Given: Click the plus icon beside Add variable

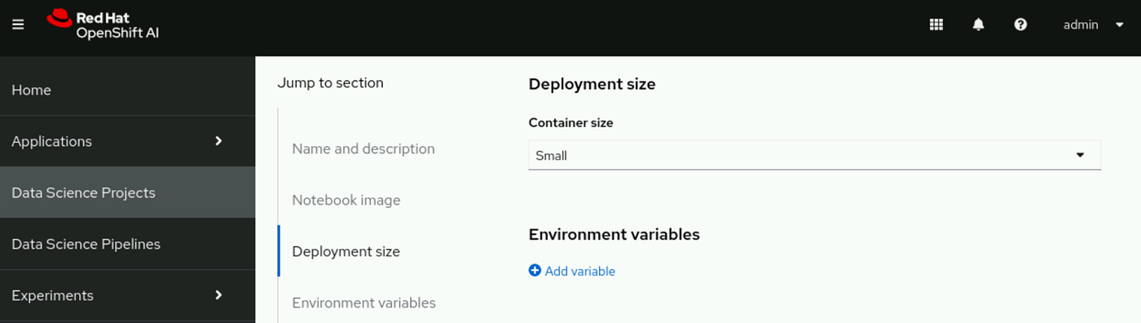Looking at the screenshot, I should tap(535, 271).
